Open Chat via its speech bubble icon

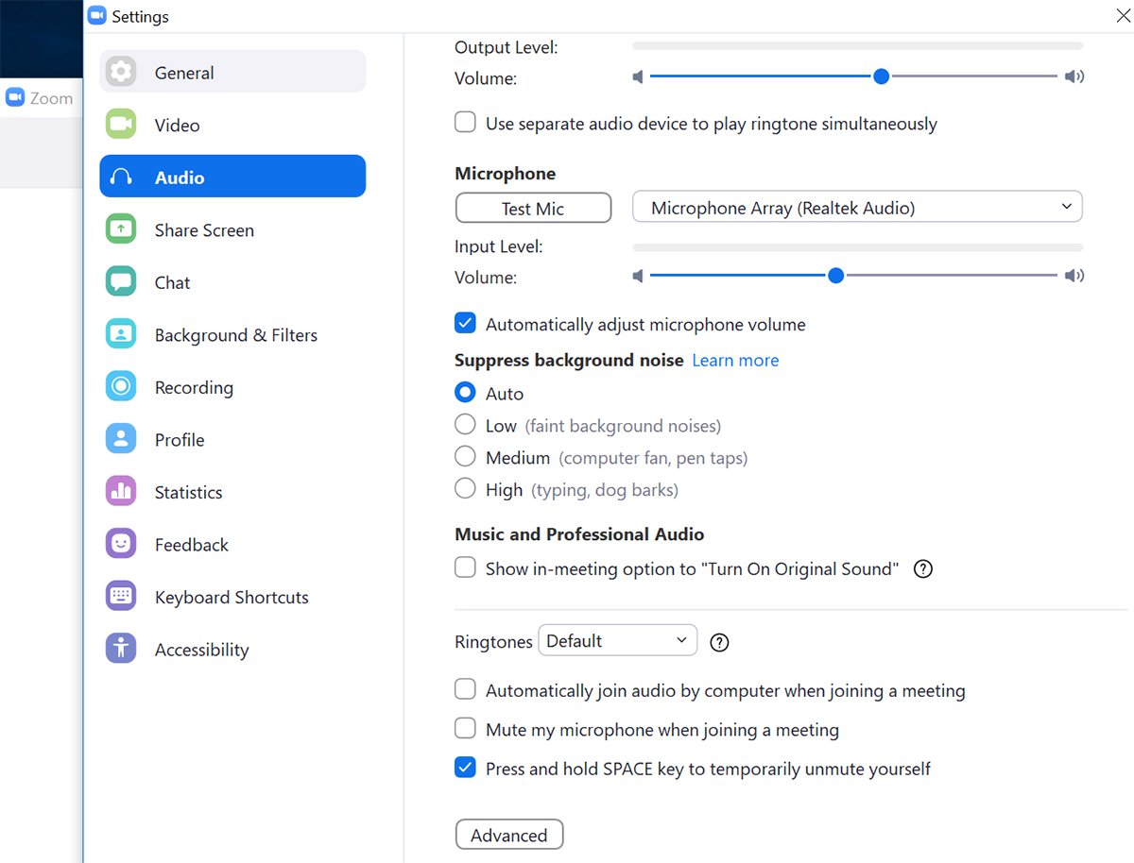121,282
